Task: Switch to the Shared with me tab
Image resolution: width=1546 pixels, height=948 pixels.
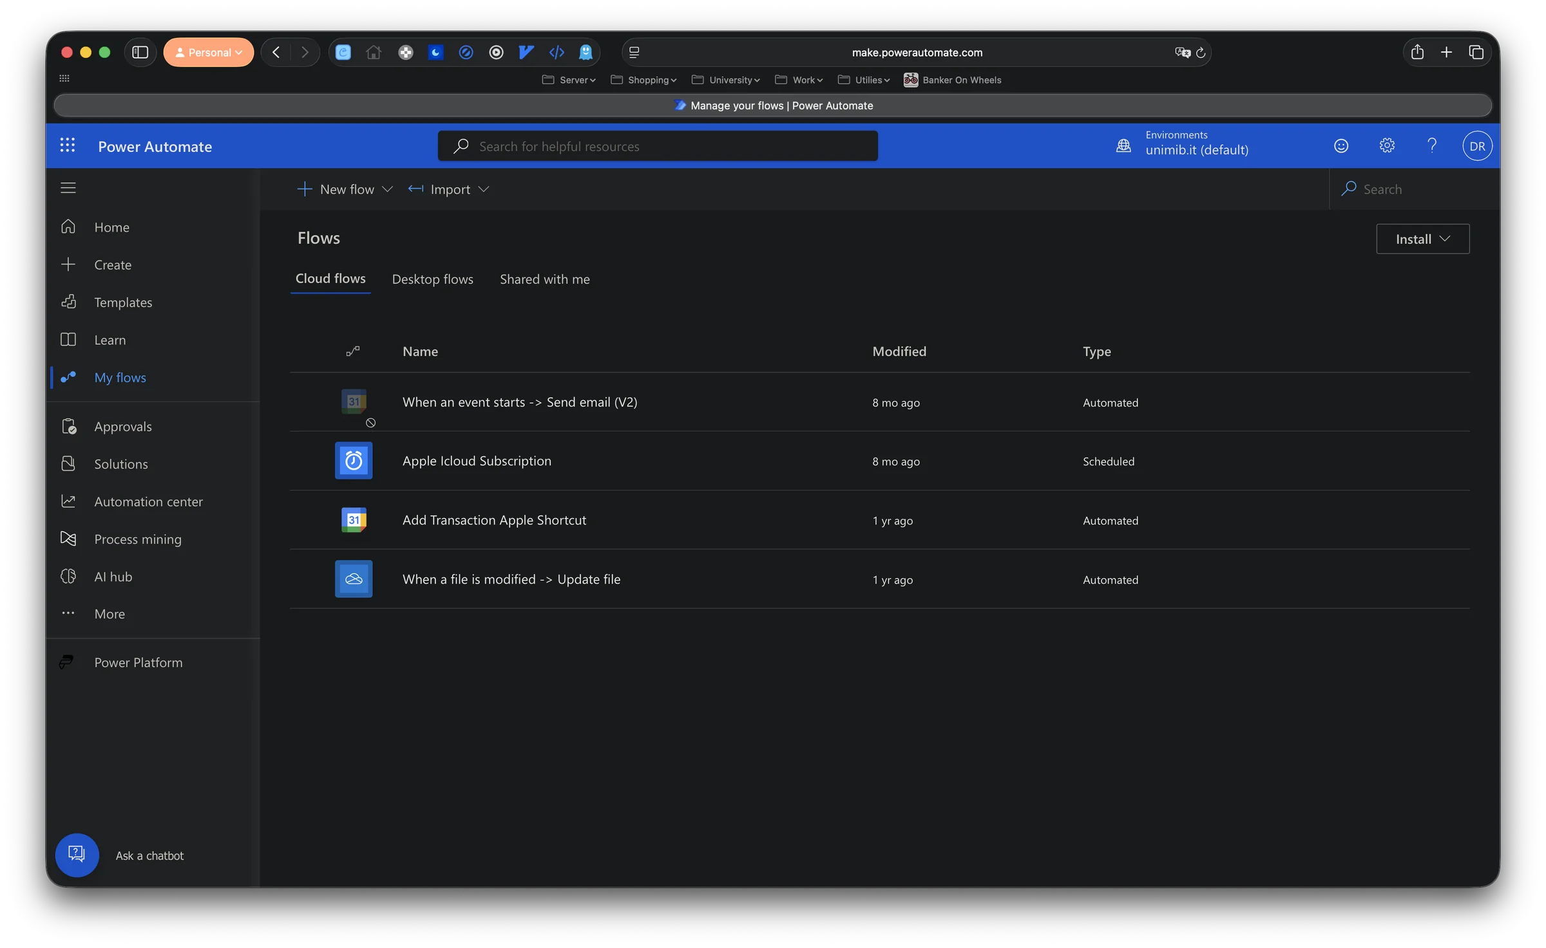Action: [x=545, y=279]
